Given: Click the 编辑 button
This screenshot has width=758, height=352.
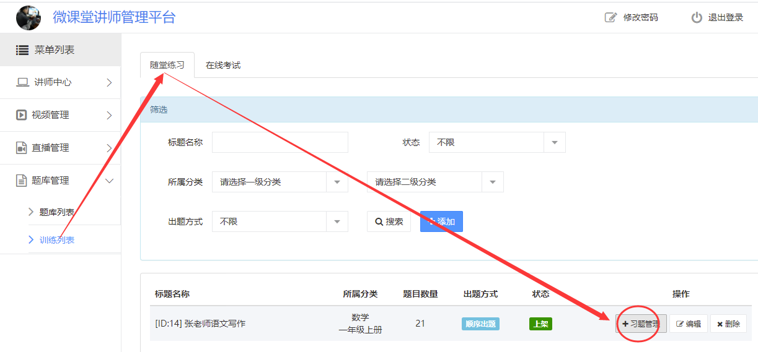Looking at the screenshot, I should pyautogui.click(x=689, y=324).
